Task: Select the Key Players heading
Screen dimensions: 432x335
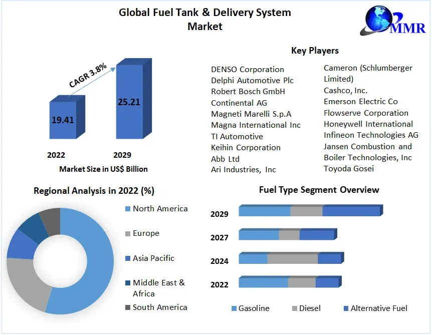Action: click(x=314, y=51)
